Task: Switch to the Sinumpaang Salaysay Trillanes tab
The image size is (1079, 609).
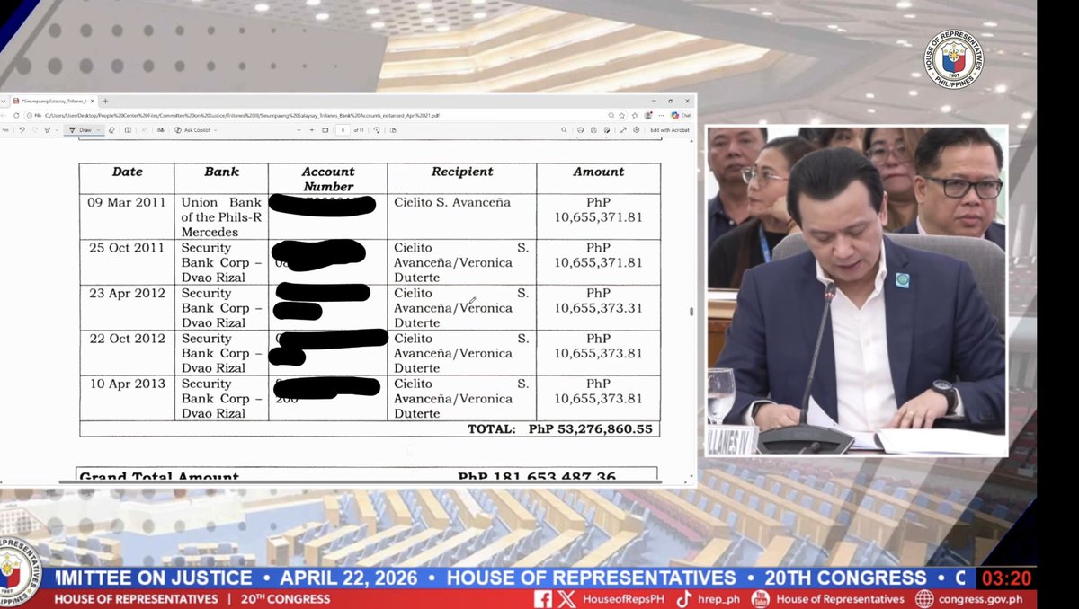Action: coord(54,102)
